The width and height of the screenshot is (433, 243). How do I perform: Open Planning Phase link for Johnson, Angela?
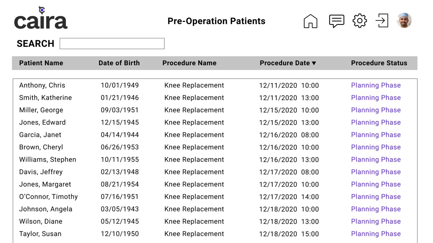(x=376, y=209)
